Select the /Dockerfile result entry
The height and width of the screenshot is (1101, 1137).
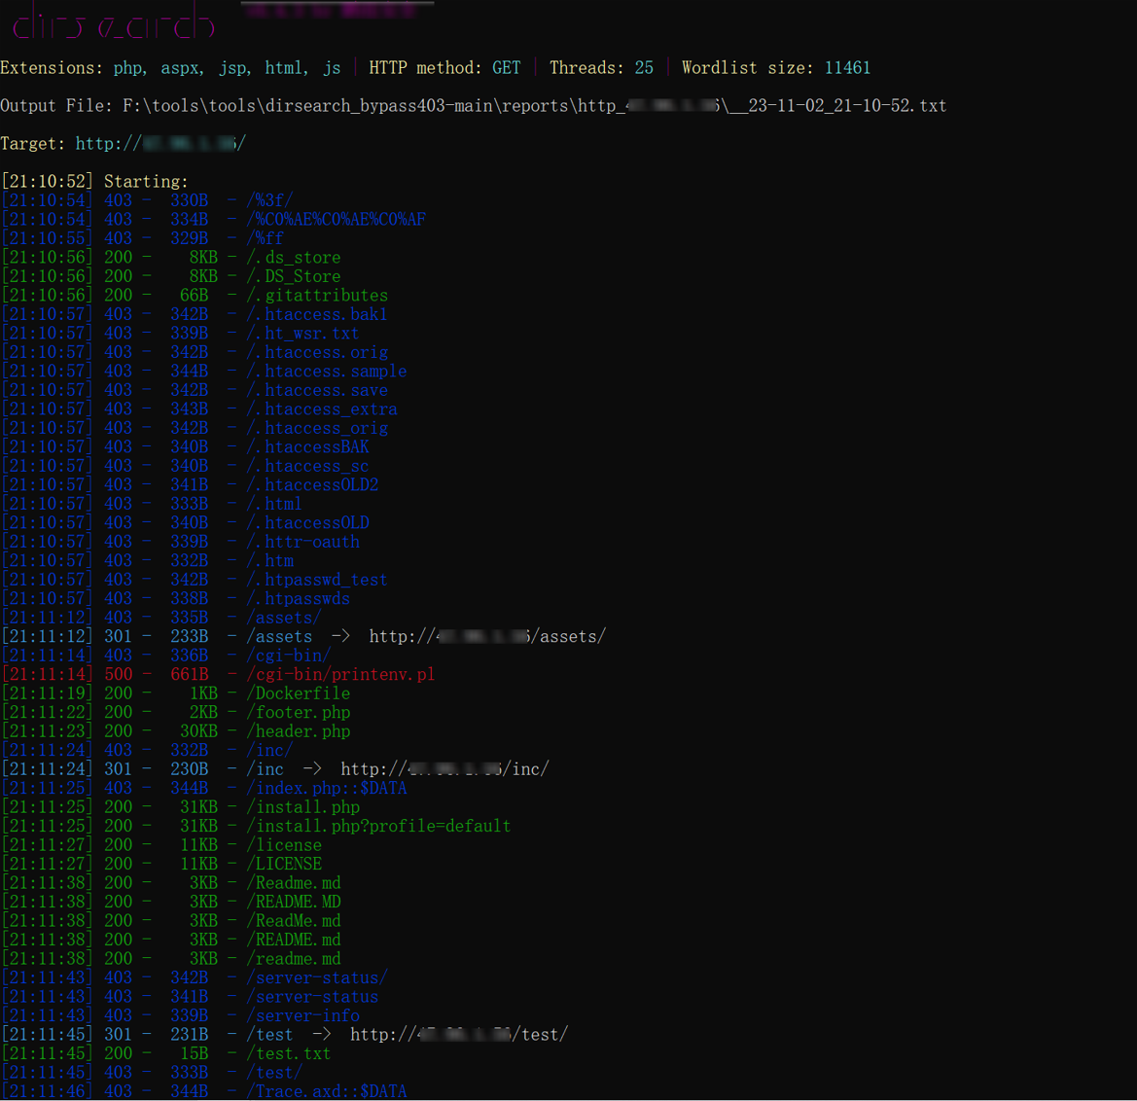[x=299, y=693]
